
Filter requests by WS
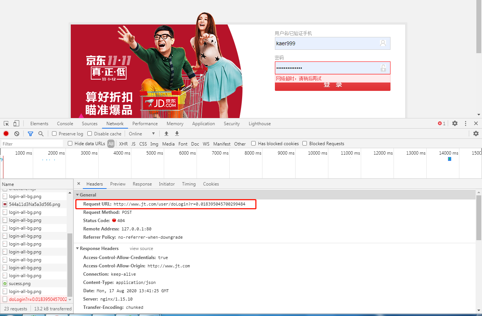click(206, 144)
